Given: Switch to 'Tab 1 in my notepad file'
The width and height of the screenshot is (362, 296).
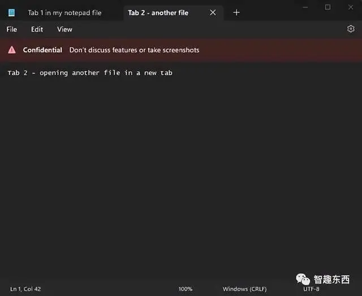Looking at the screenshot, I should [x=64, y=12].
